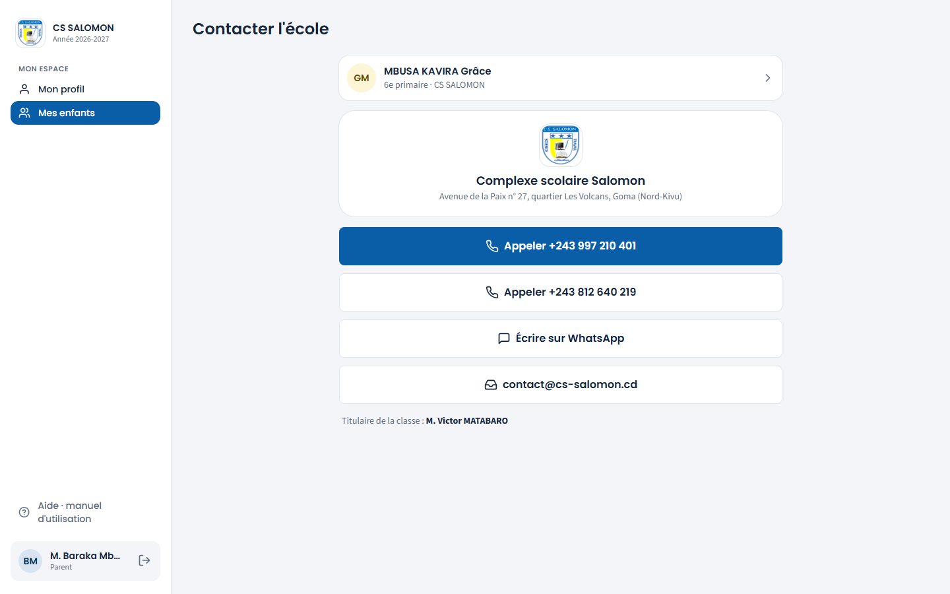
Task: Click the M. Baraka parent name
Action: (x=85, y=556)
